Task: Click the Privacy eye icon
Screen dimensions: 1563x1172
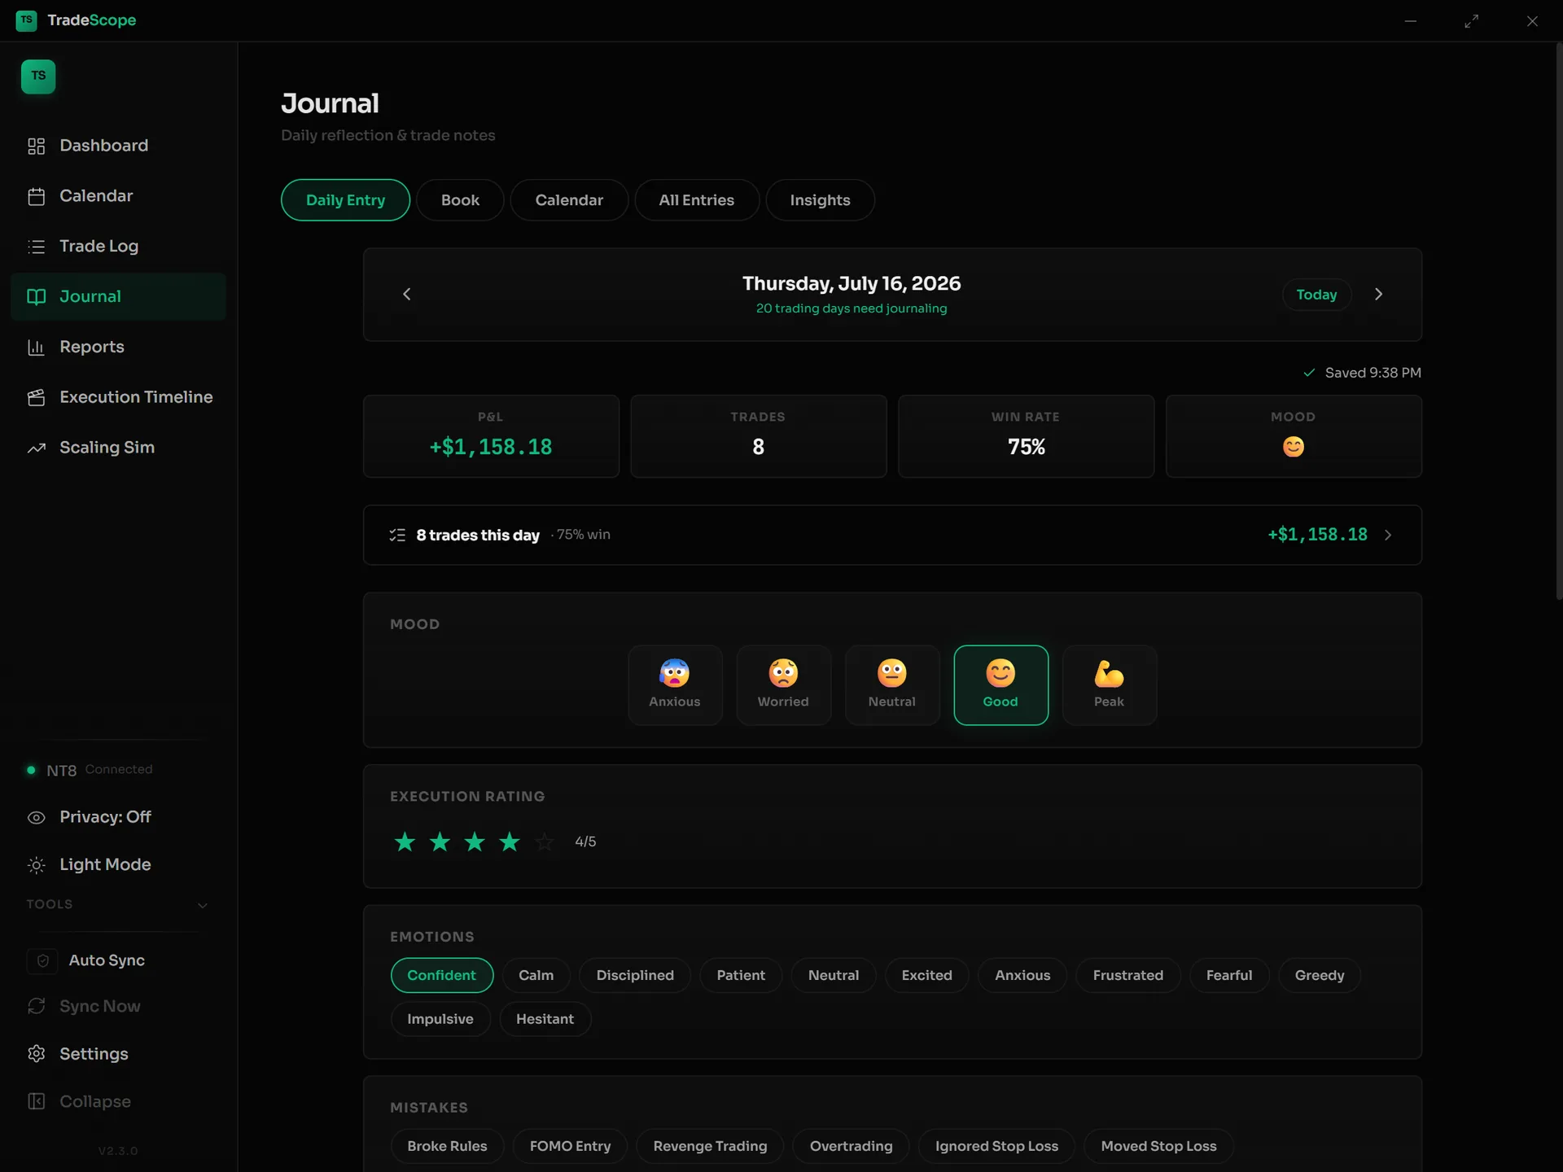Action: [36, 817]
